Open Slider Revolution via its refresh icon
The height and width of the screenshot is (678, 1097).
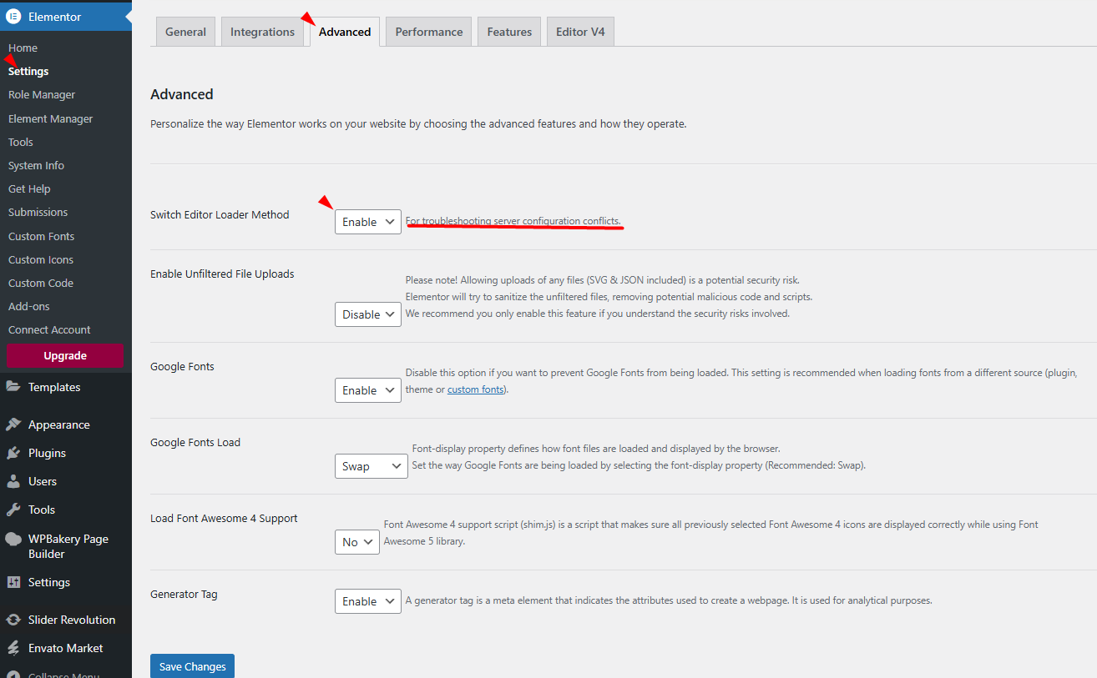pos(13,620)
